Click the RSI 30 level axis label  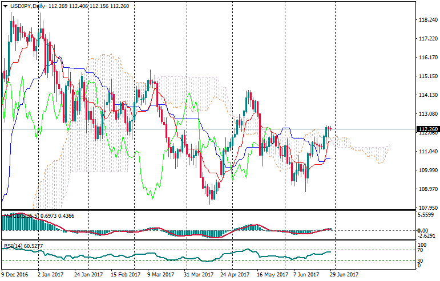[x=421, y=260]
